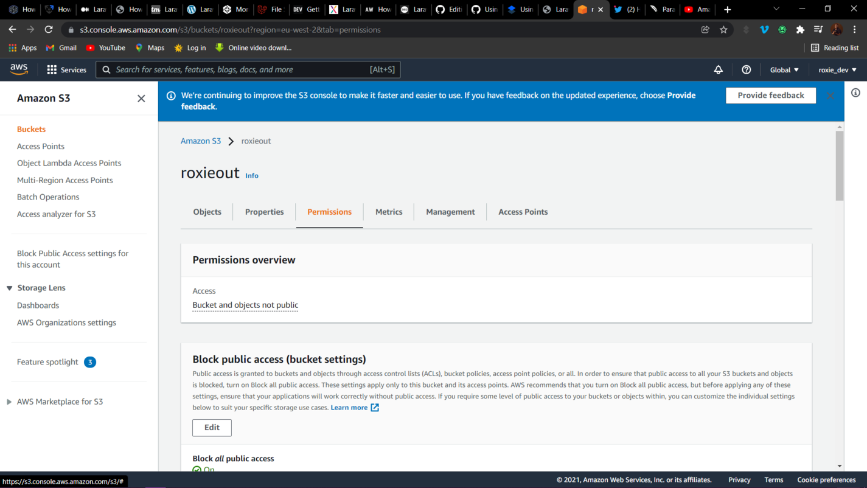Open the roxie_dev account dropdown
Viewport: 867px width, 488px height.
(x=837, y=70)
